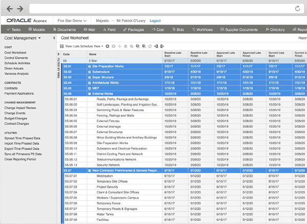Click Export Time Phased Data utility
The height and width of the screenshot is (224, 307).
coord(21,149)
